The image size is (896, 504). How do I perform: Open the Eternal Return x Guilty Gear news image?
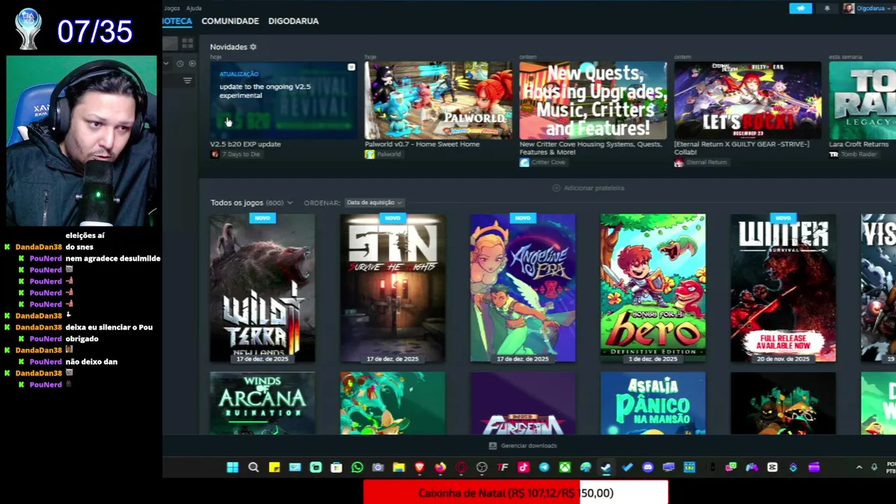[x=748, y=100]
